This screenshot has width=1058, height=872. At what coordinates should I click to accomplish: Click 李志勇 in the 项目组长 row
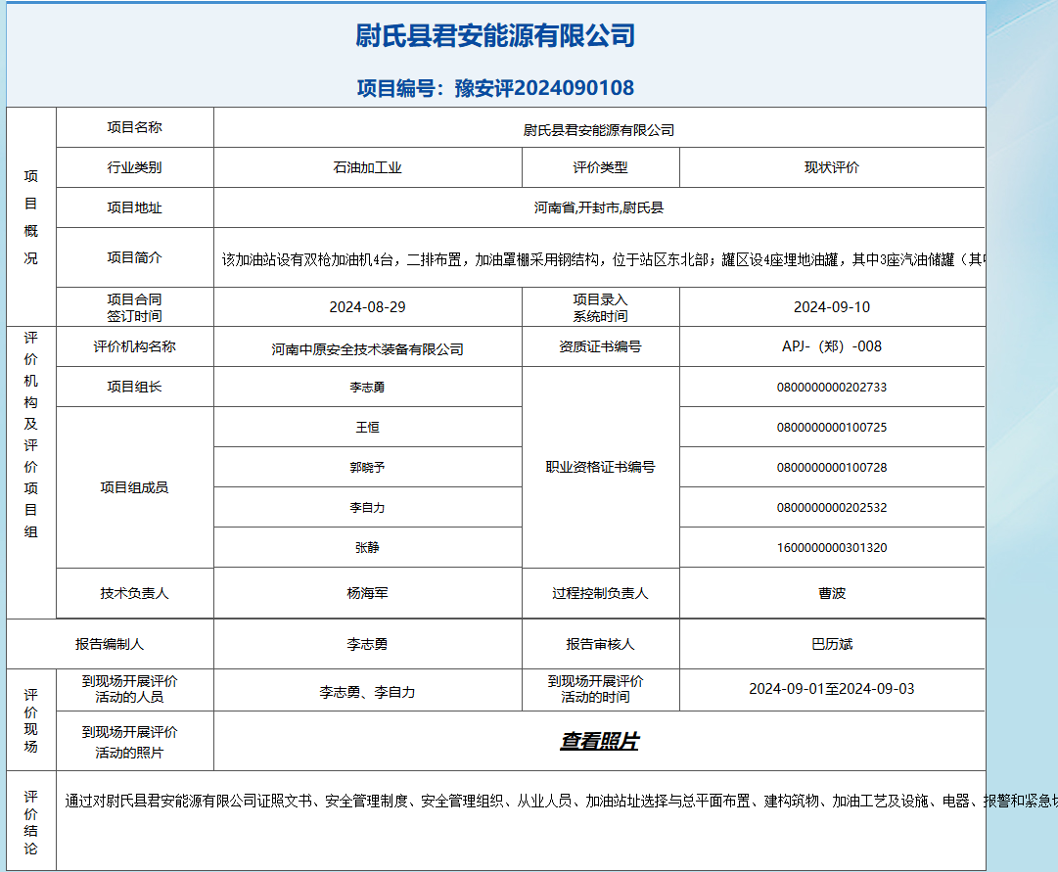(x=368, y=387)
